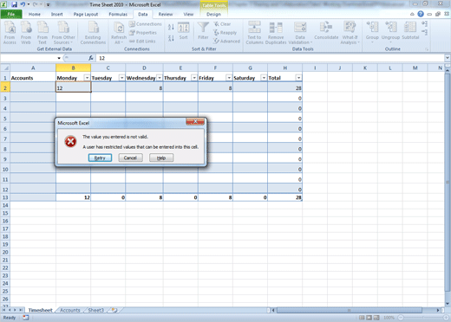The width and height of the screenshot is (451, 322).
Task: Open the File tab
Action: tap(11, 14)
